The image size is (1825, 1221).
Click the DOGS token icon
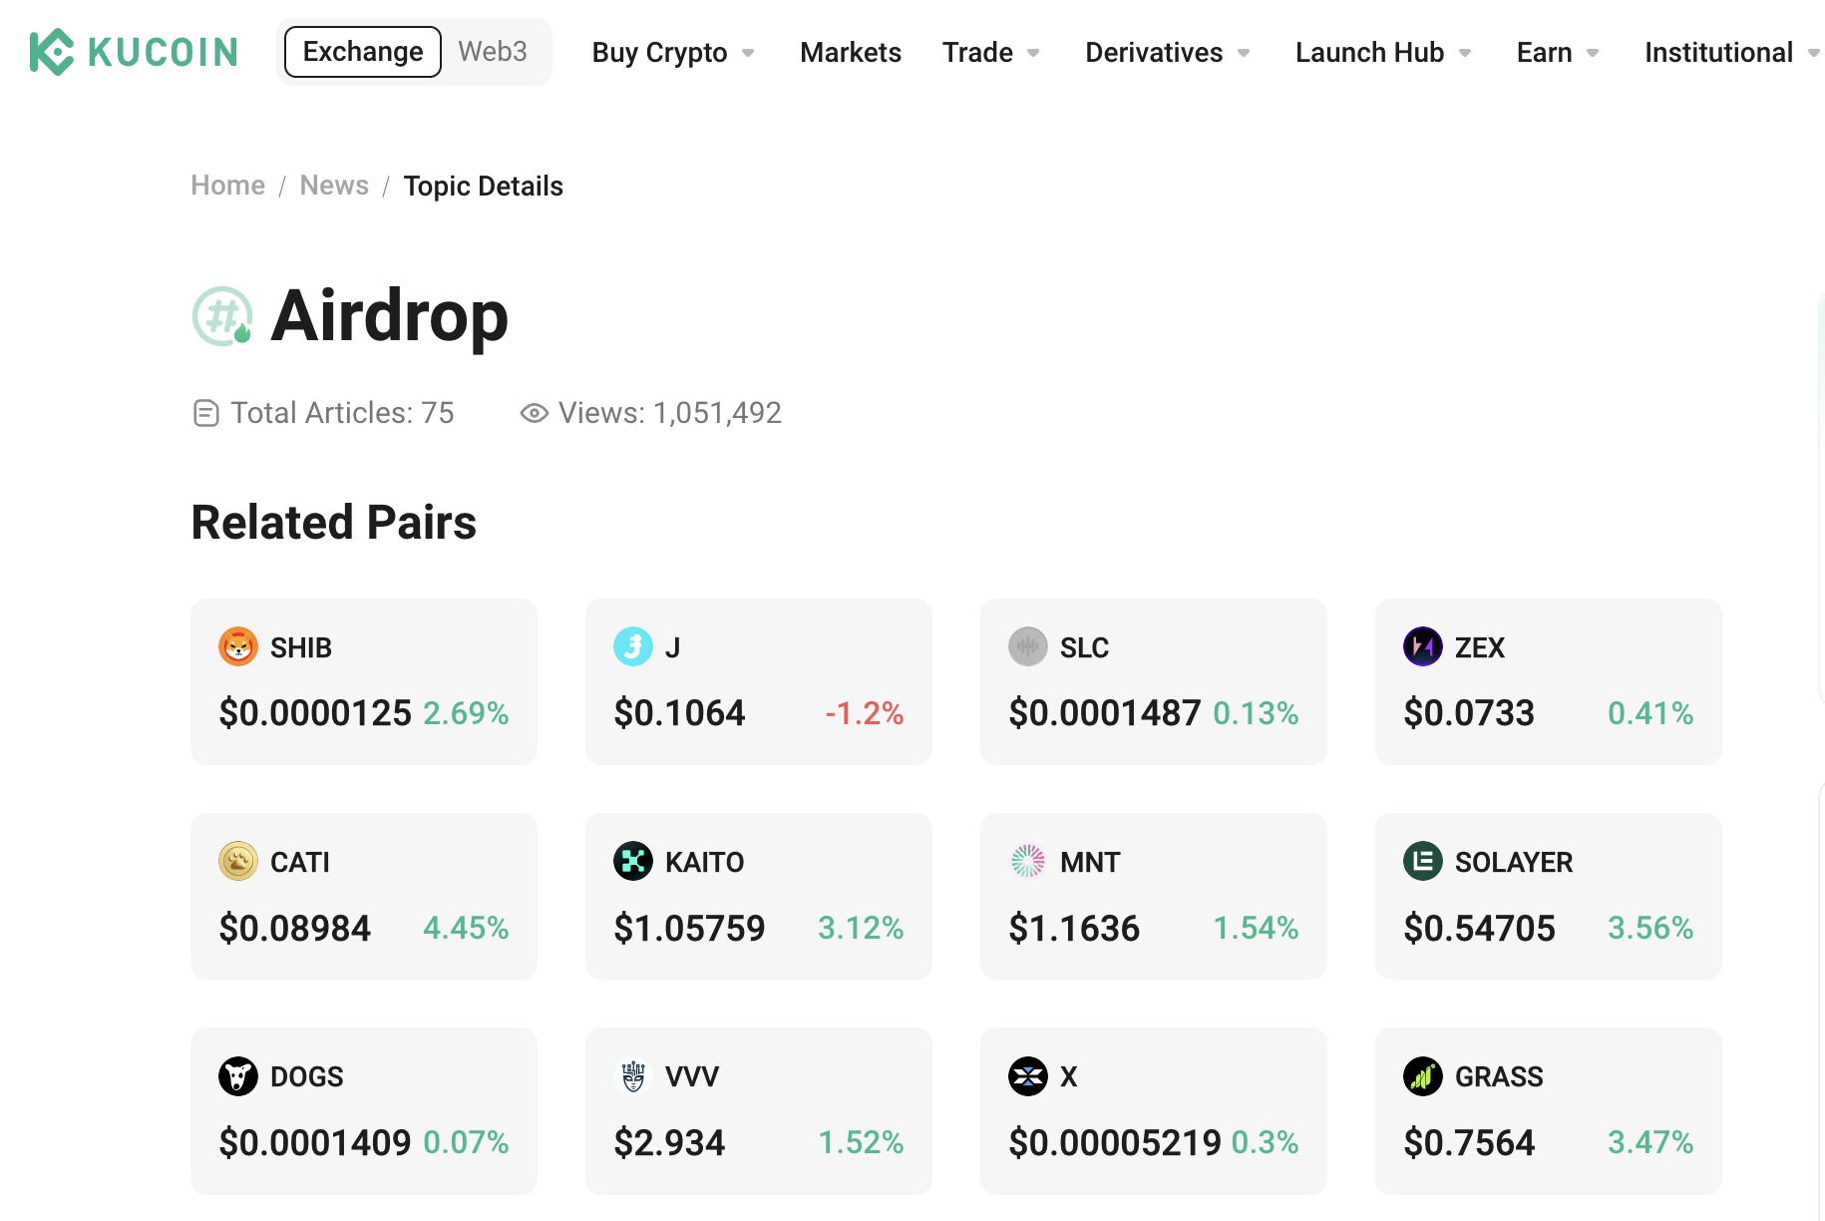[238, 1076]
